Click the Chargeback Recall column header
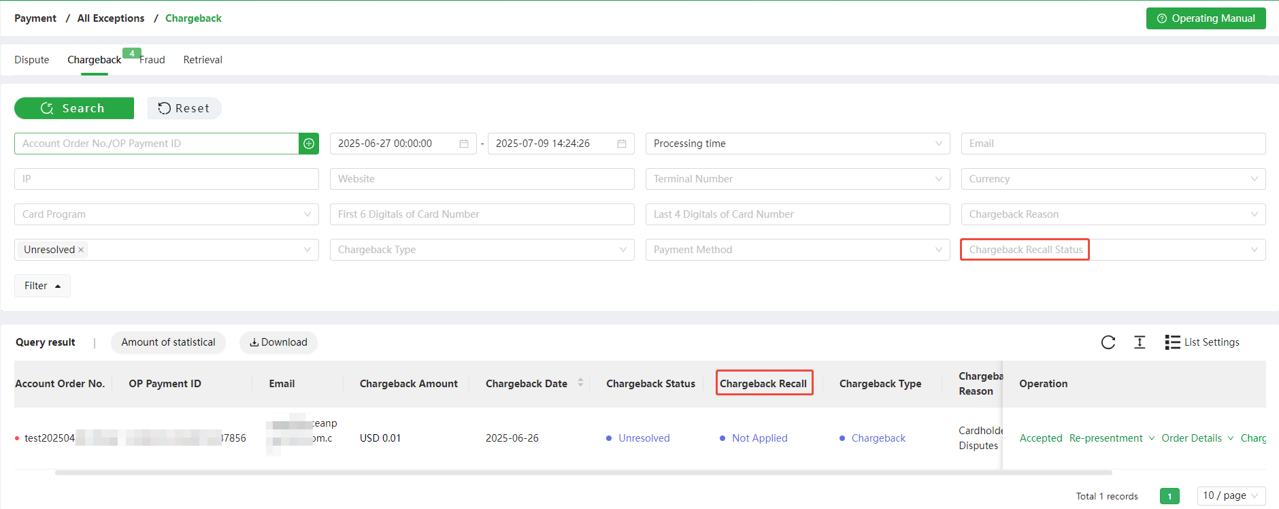Image resolution: width=1279 pixels, height=509 pixels. pos(763,384)
